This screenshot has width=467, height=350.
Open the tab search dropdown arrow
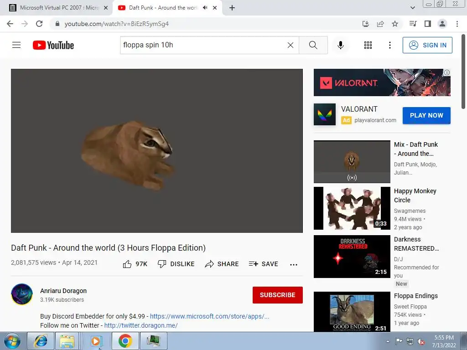point(412,8)
